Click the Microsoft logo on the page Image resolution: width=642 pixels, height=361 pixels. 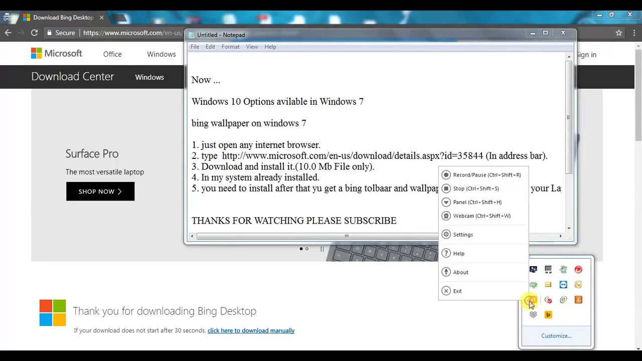pos(56,53)
